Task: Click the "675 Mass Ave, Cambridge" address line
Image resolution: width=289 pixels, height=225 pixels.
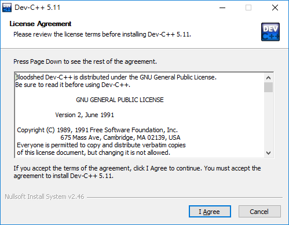Action: click(120, 137)
